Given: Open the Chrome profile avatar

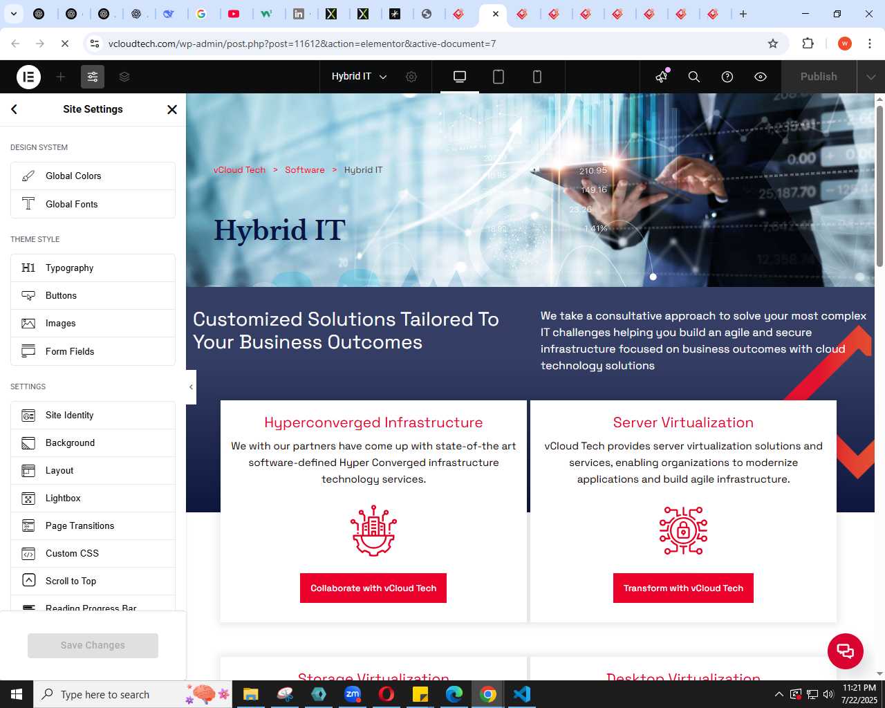Looking at the screenshot, I should click(844, 44).
